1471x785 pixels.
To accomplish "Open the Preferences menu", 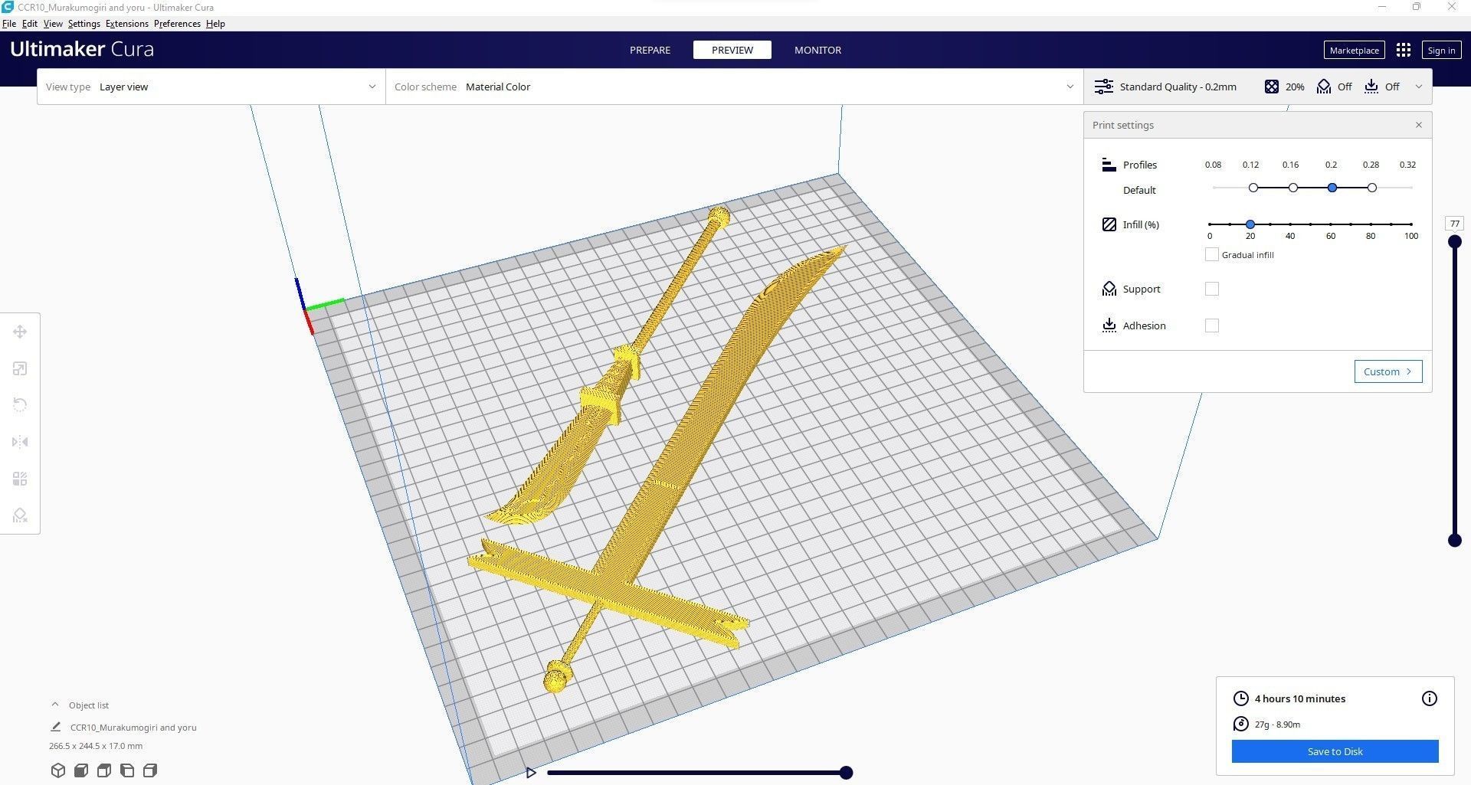I will click(x=177, y=24).
